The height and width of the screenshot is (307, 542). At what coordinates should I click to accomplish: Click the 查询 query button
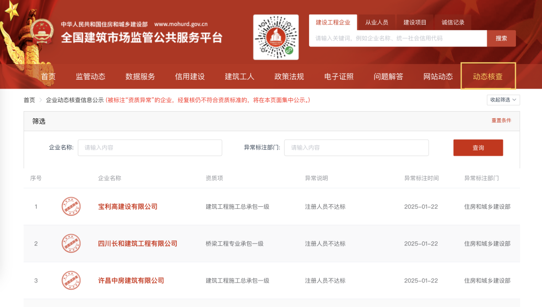pos(478,148)
